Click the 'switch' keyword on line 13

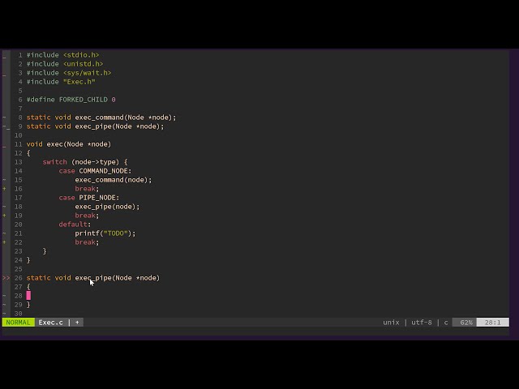[54, 162]
